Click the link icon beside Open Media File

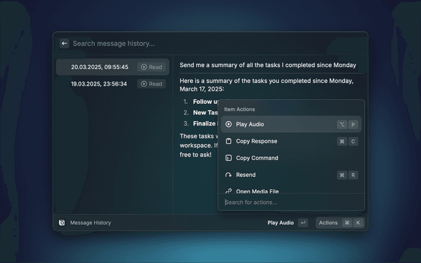tap(228, 191)
